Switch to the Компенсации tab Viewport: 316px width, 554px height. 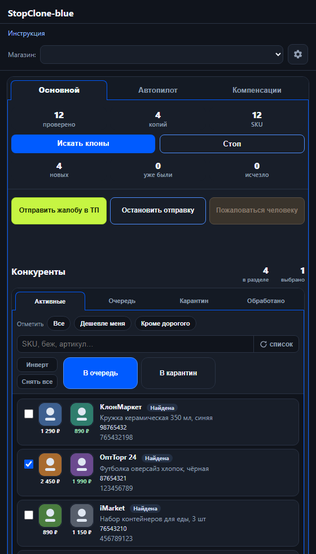tap(257, 90)
